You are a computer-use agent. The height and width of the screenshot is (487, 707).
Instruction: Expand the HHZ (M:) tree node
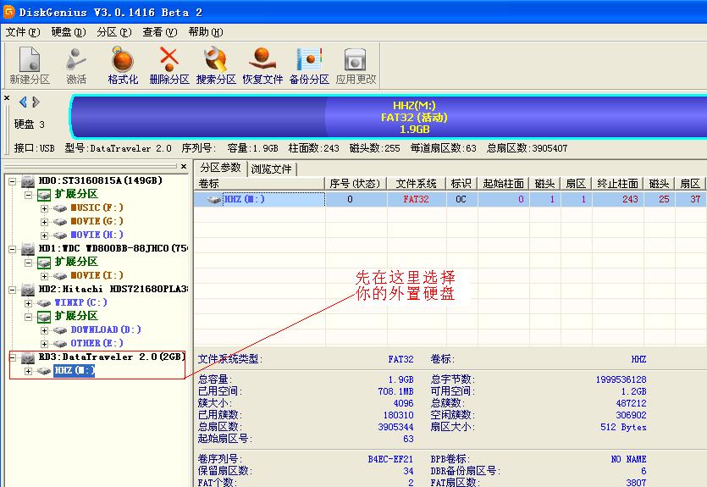[29, 371]
